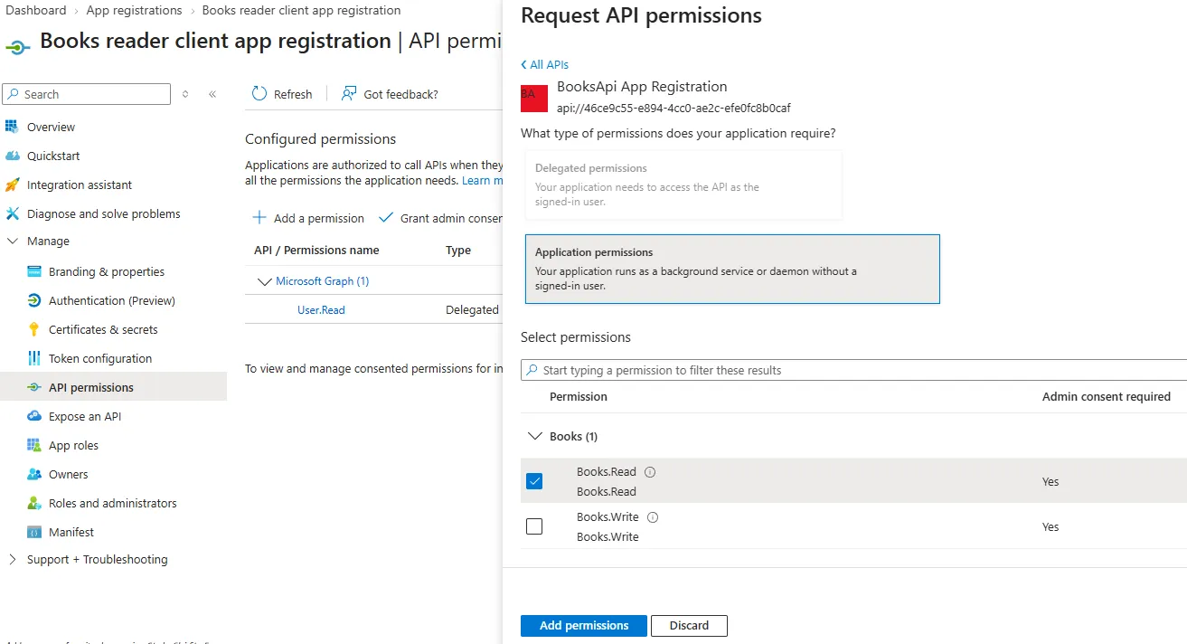Click the Token configuration icon

click(x=34, y=358)
